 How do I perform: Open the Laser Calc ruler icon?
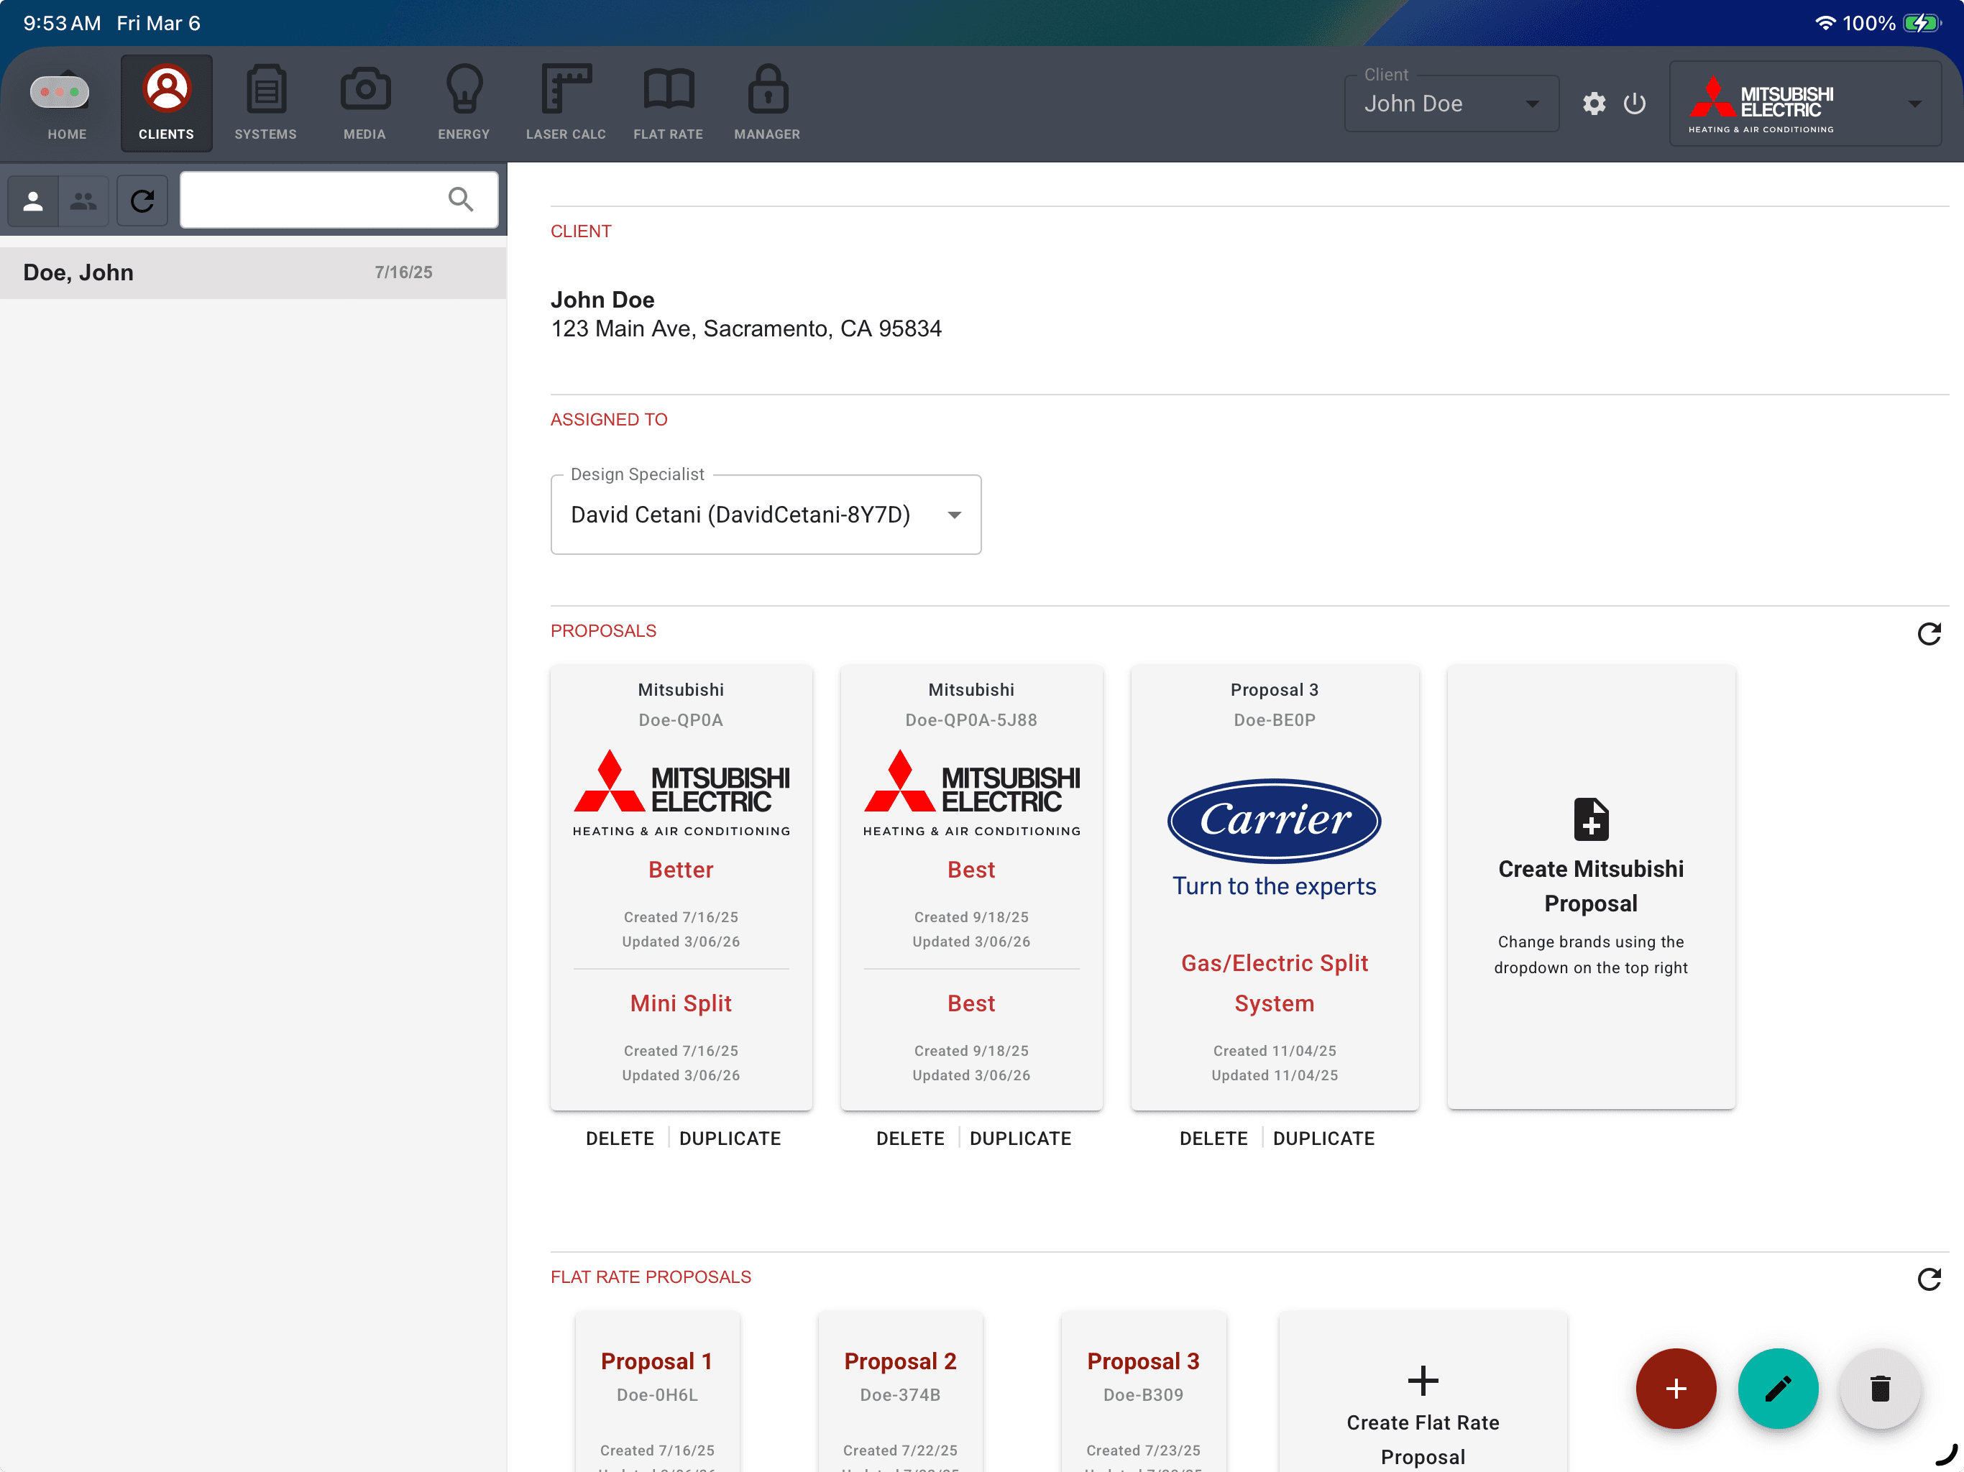tap(566, 89)
